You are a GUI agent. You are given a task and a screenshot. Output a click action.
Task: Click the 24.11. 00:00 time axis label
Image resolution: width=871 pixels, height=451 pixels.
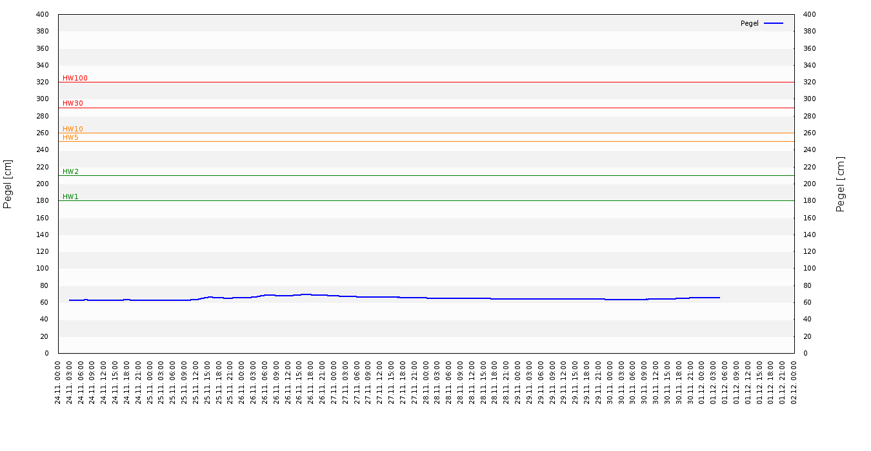[x=59, y=382]
